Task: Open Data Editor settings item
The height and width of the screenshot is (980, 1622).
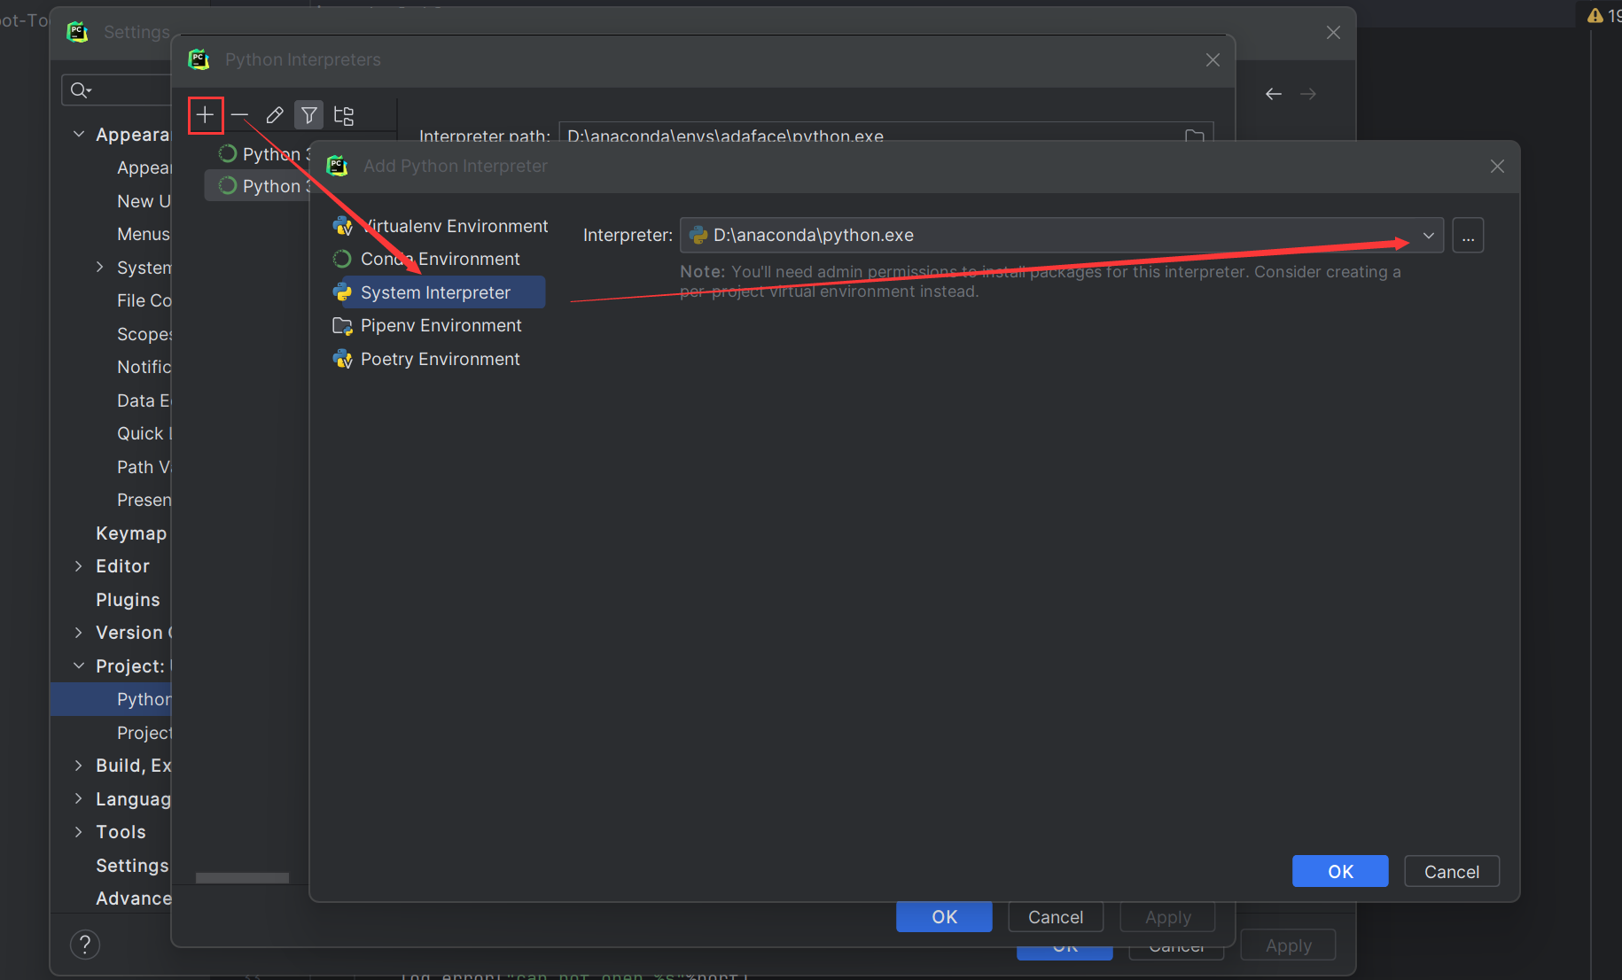Action: tap(144, 401)
